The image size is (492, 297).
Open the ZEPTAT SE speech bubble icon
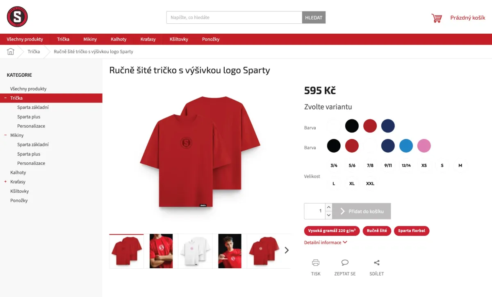(x=345, y=263)
